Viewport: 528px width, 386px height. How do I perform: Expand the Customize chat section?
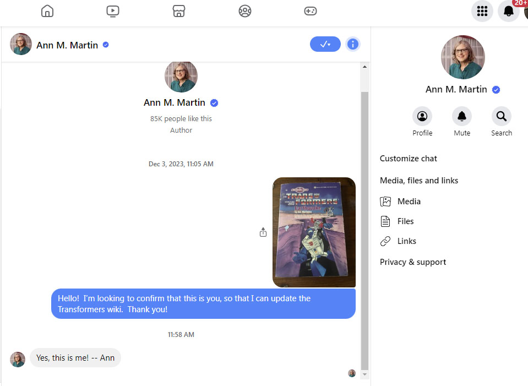click(x=408, y=159)
